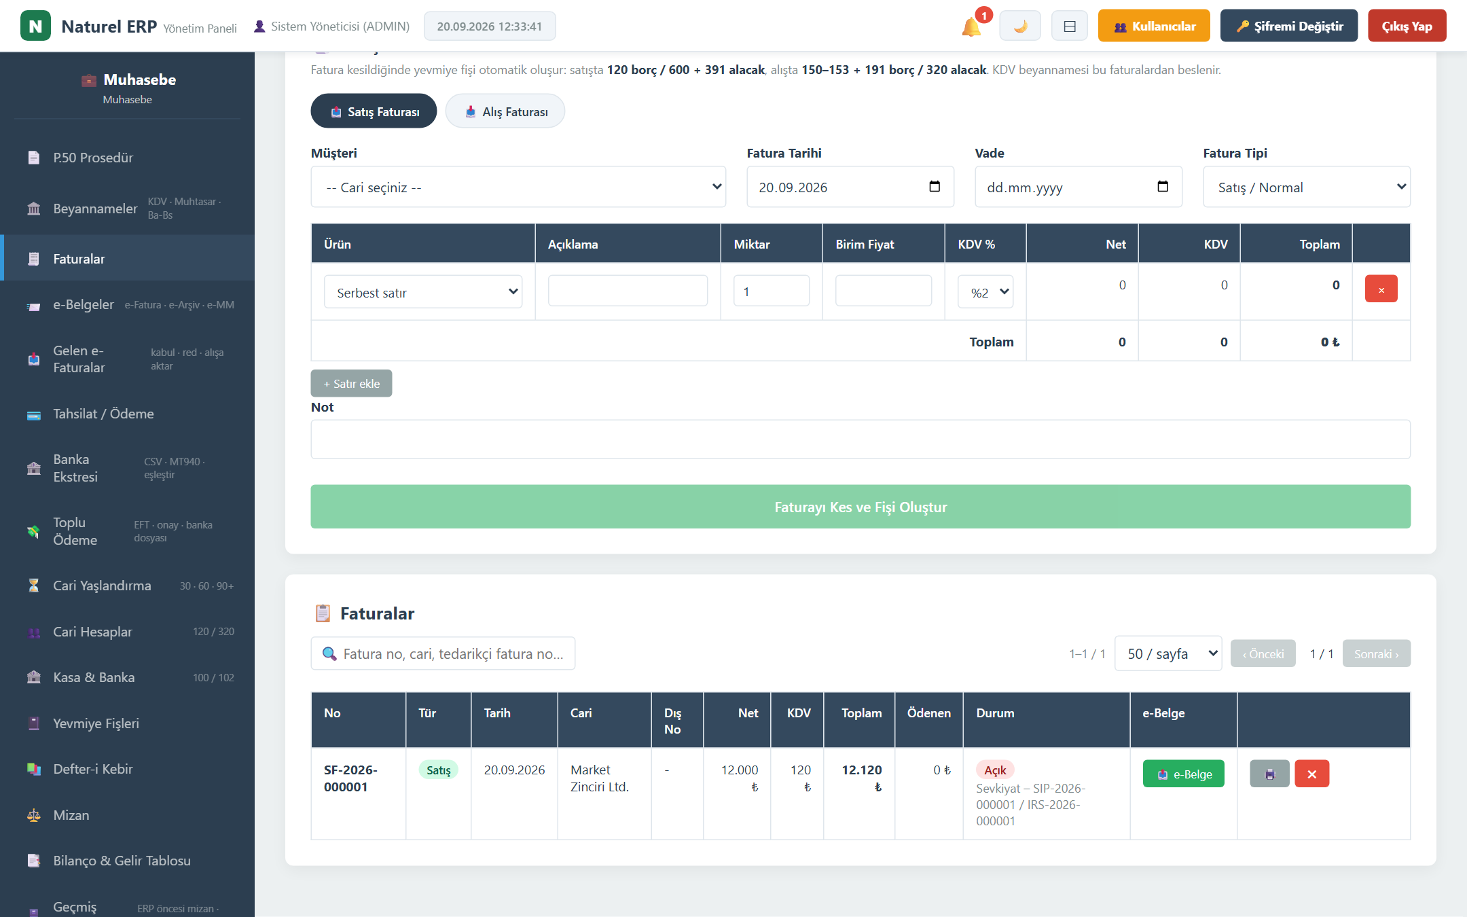Click Çıkış Yap logout button
Viewport: 1467px width, 917px height.
1407,26
